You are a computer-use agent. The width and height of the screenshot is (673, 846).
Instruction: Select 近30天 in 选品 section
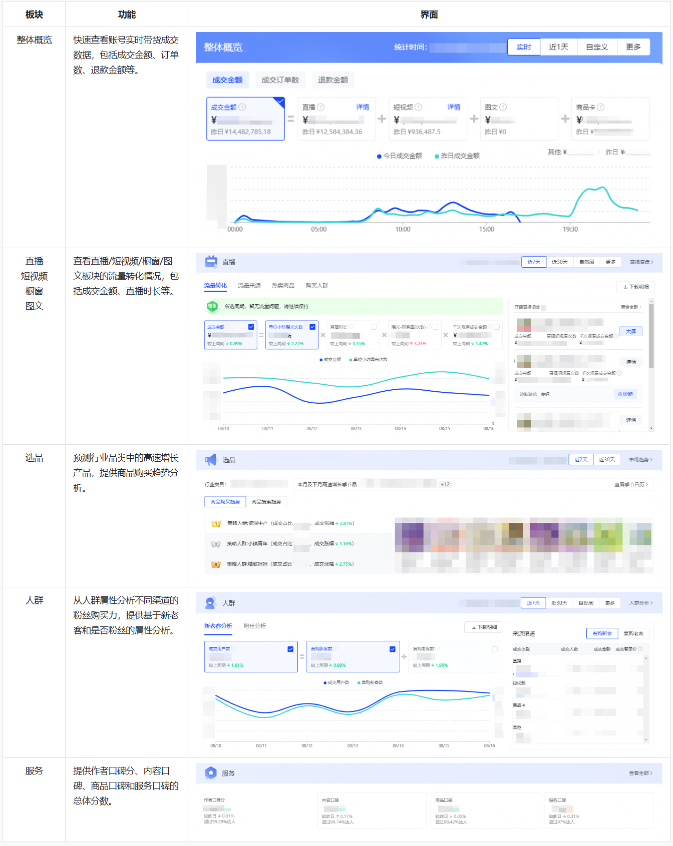(607, 459)
